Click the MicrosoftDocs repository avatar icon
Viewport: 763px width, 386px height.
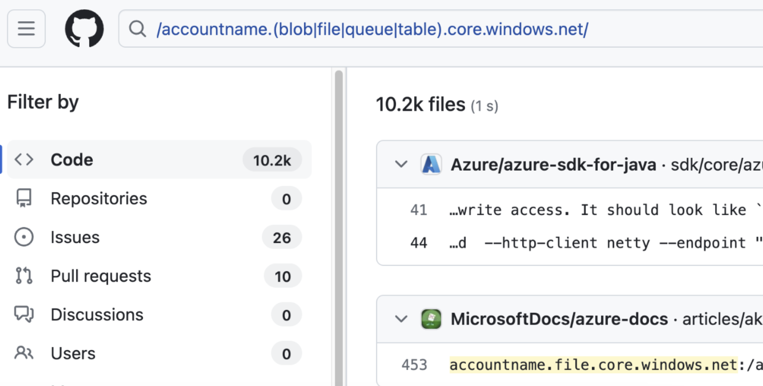click(431, 319)
